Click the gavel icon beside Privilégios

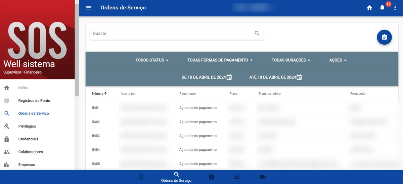click(x=6, y=126)
